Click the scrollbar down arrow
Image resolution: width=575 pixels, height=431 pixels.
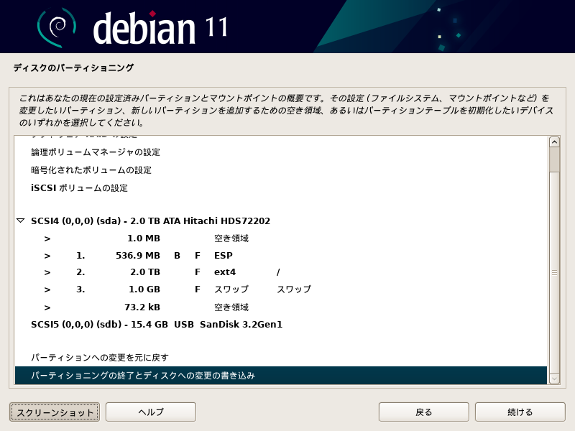(554, 379)
